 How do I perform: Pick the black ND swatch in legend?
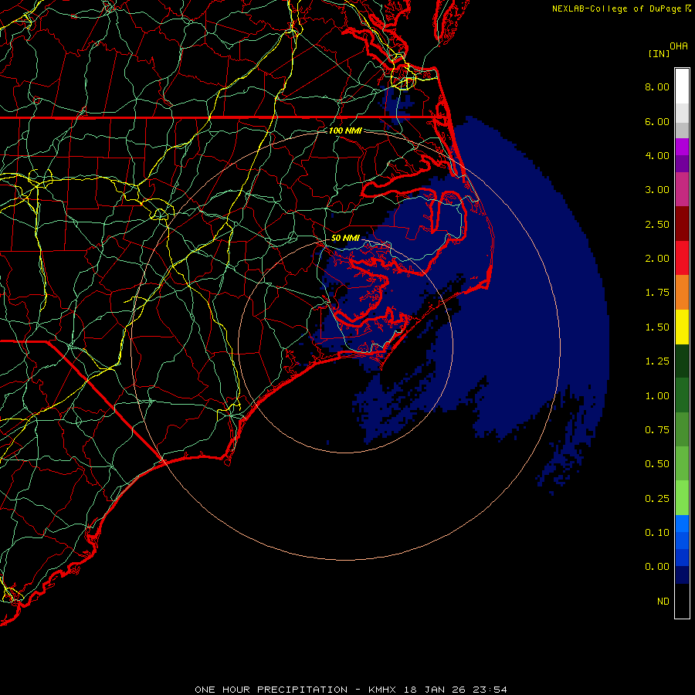(x=682, y=601)
